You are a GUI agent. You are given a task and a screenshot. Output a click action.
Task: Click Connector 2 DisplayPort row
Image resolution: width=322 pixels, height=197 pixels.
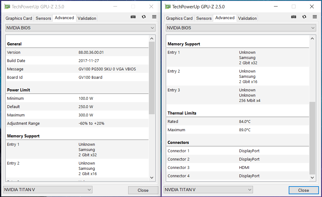[x=238, y=159]
